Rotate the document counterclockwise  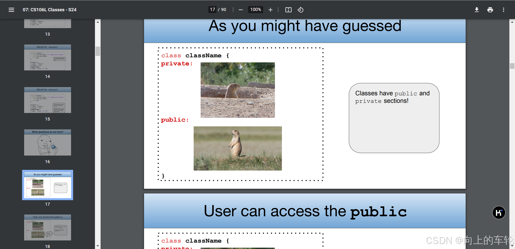point(300,10)
